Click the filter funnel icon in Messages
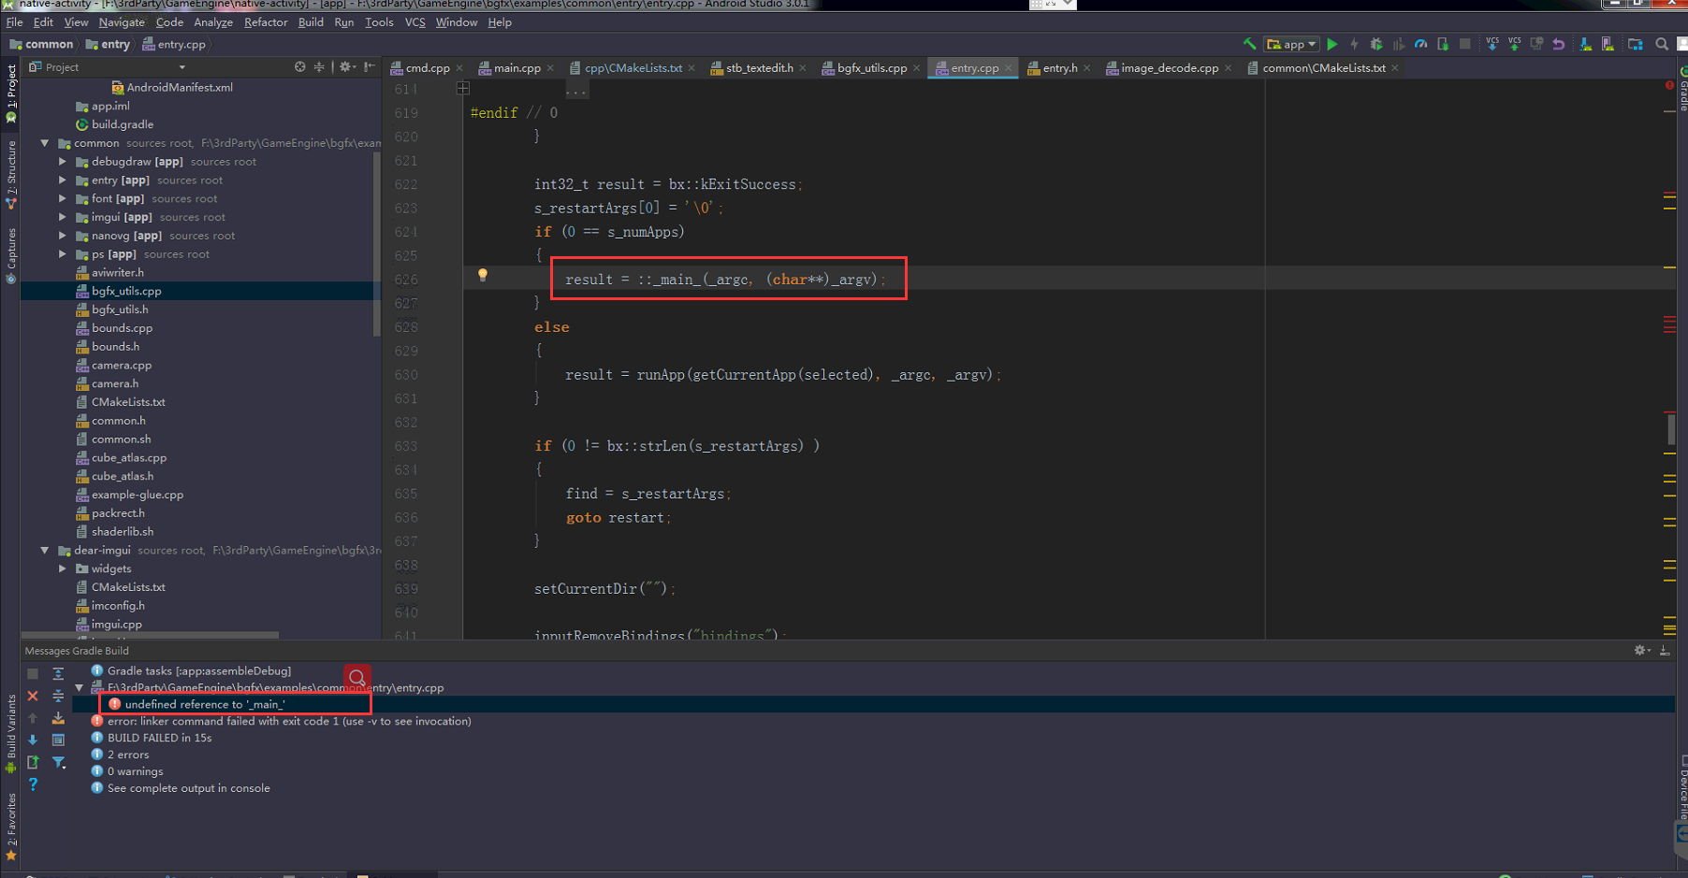 click(58, 762)
